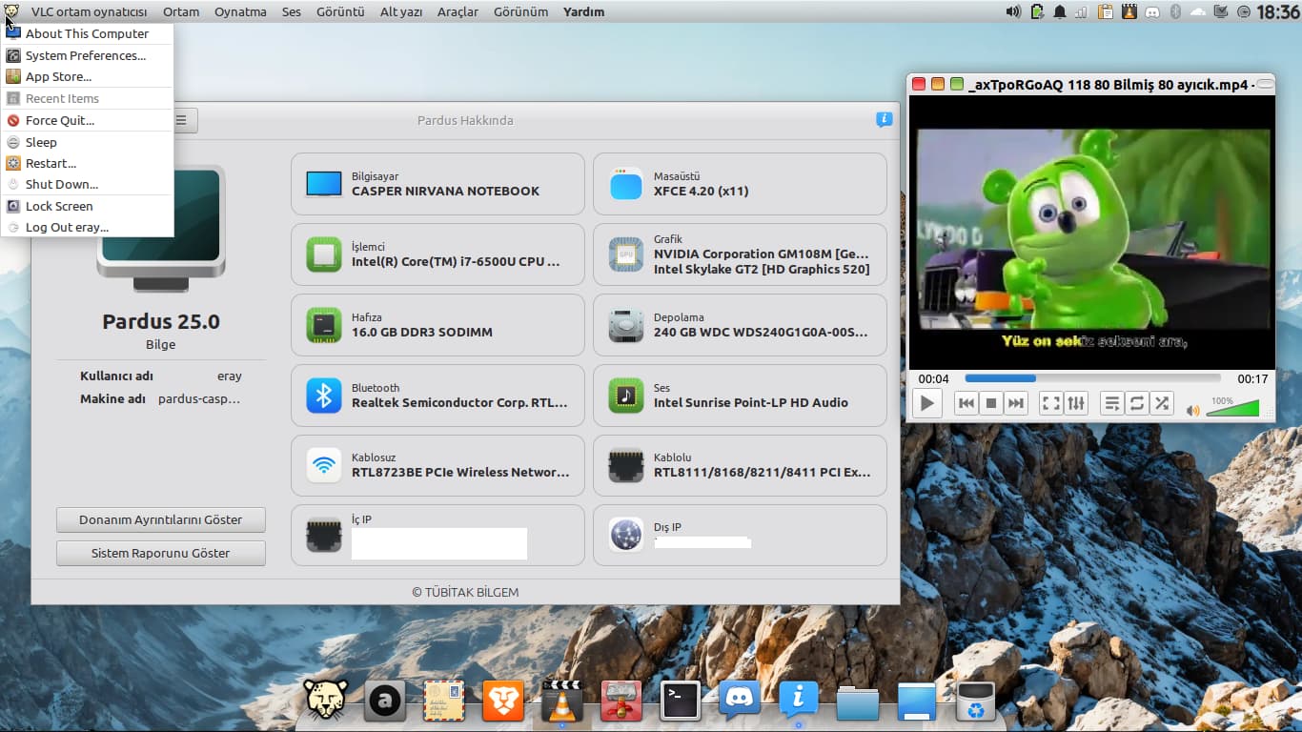Click Donanım Ayrıntılarını Göster button
Screen dimensions: 1302x732
coord(160,519)
